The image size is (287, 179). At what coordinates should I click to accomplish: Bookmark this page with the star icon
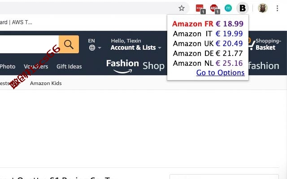(181, 8)
